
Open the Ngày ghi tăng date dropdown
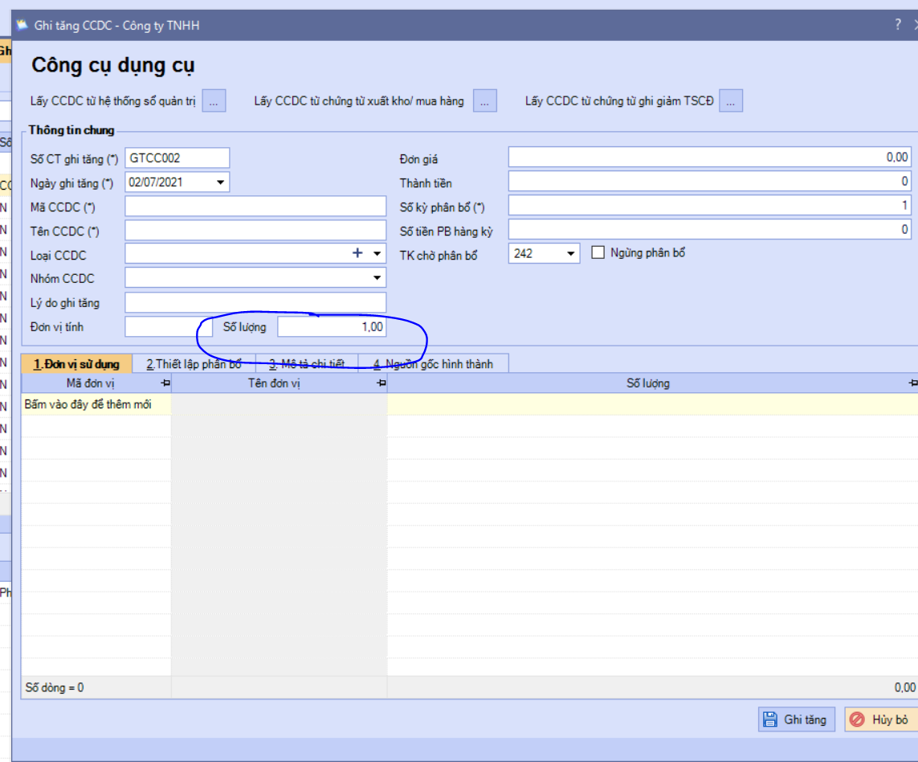[x=220, y=182]
